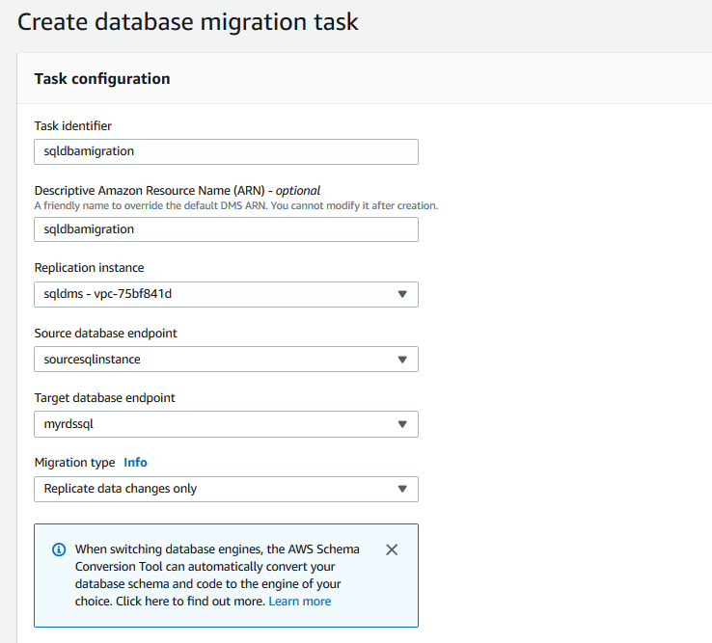Click the Source database endpoint arrow icon
This screenshot has width=712, height=643.
pos(402,360)
